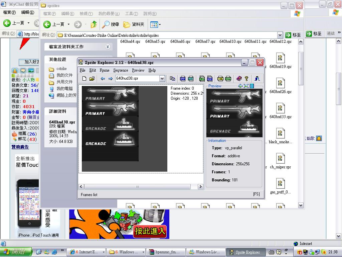
Task: Click the taskbar clock showing 21:38
Action: pyautogui.click(x=333, y=252)
